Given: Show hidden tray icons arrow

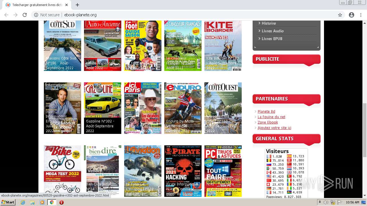Looking at the screenshot, I should 320,202.
